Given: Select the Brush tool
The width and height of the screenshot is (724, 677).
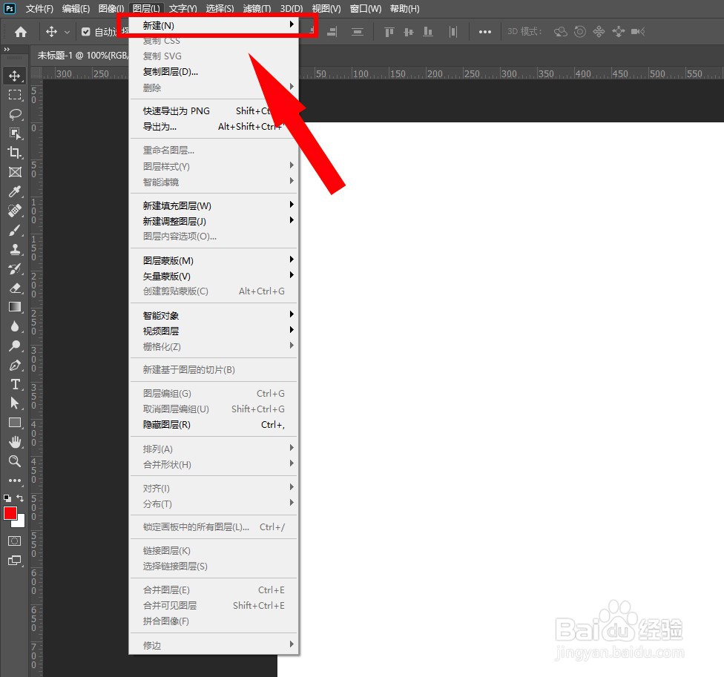Looking at the screenshot, I should pos(15,231).
